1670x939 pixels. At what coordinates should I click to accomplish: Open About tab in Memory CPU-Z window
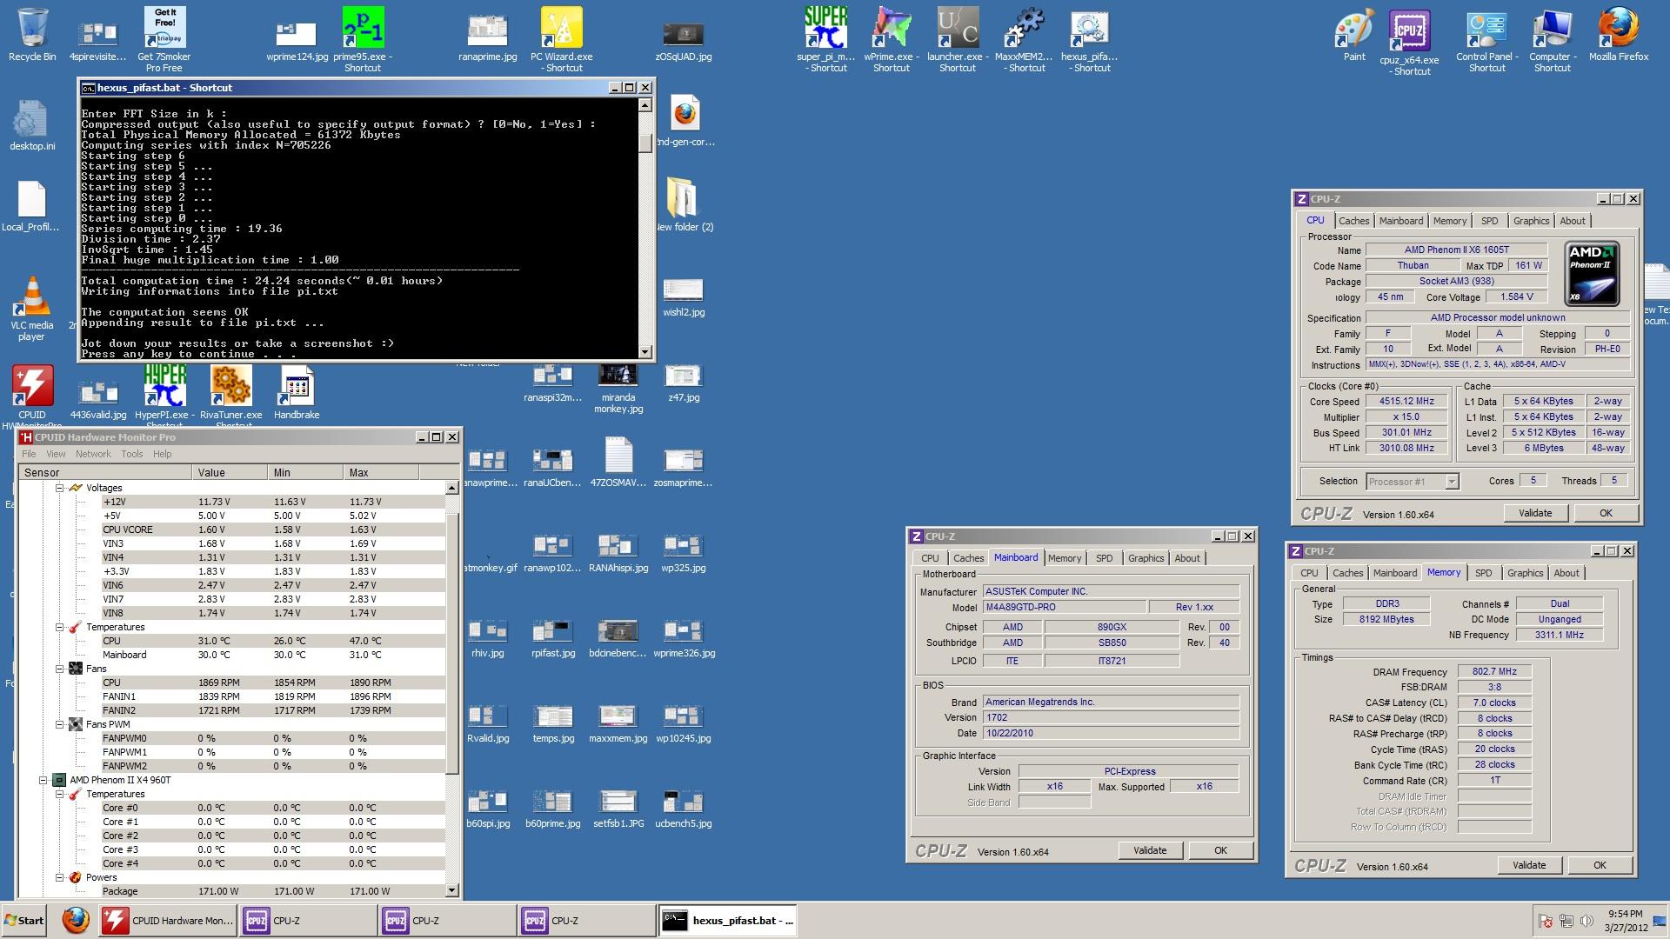1566,573
